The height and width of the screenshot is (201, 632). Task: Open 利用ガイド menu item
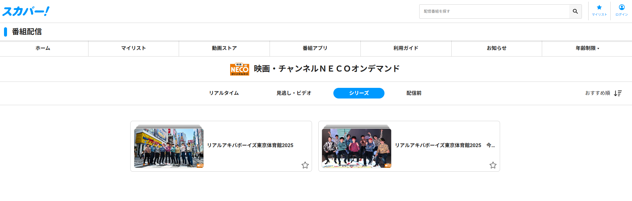406,48
